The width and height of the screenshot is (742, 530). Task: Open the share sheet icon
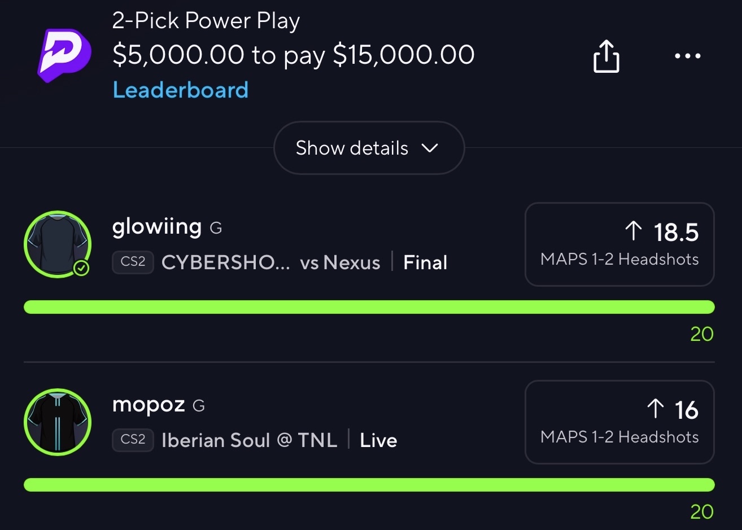[606, 56]
